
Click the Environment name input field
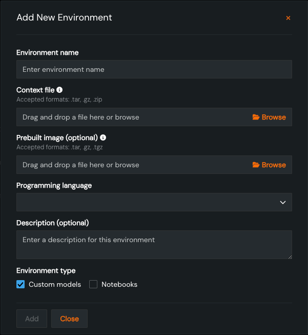[154, 69]
